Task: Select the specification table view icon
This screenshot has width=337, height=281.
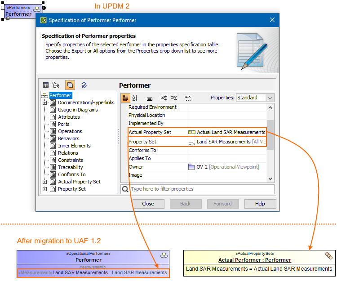Action: (46, 85)
